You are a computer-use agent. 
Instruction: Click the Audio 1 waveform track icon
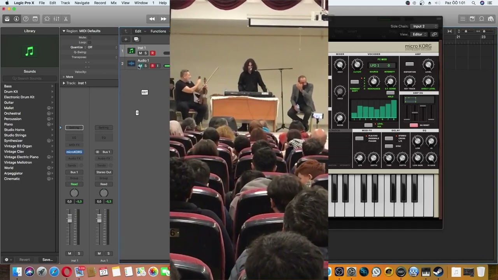(x=131, y=63)
